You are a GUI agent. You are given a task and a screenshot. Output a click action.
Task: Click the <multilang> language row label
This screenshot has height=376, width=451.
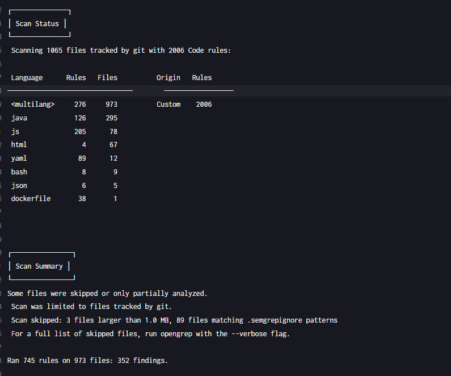click(33, 105)
